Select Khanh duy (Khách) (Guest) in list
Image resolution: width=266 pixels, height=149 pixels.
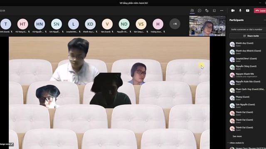click(247, 52)
